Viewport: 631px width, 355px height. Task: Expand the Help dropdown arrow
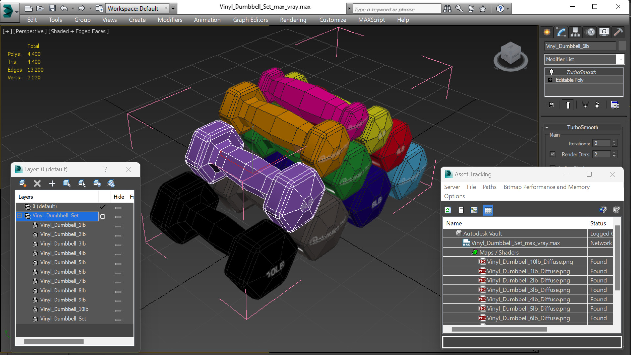508,9
